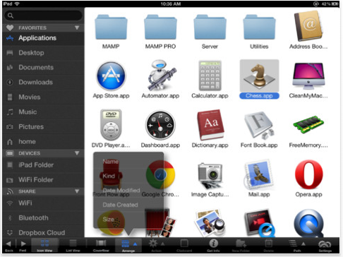The height and width of the screenshot is (257, 343).
Task: Open Documents in sidebar
Action: [43, 68]
